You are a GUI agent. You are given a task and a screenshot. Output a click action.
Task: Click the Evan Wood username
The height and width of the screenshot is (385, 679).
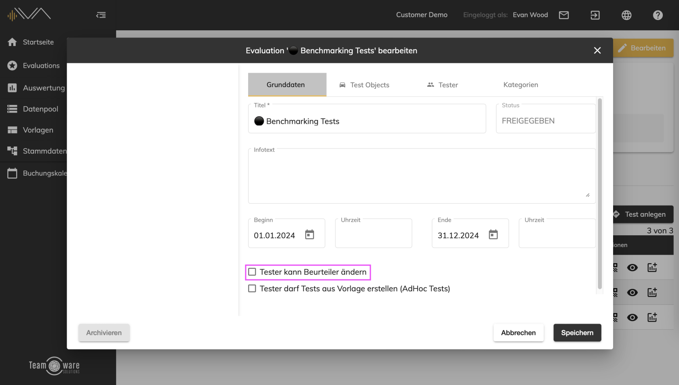point(530,15)
